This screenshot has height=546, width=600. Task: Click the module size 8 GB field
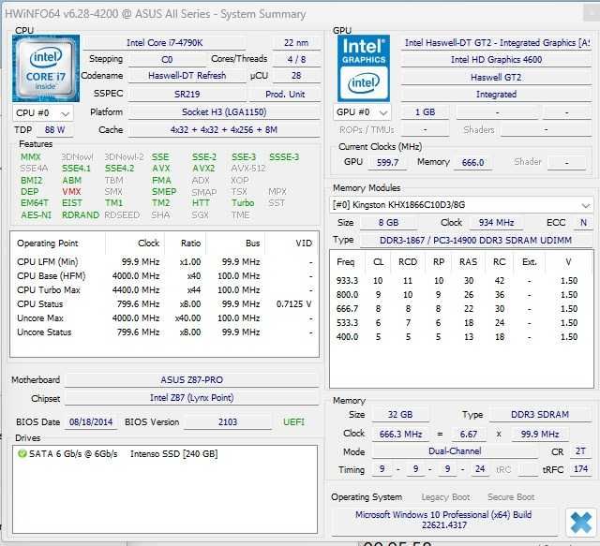pos(388,223)
